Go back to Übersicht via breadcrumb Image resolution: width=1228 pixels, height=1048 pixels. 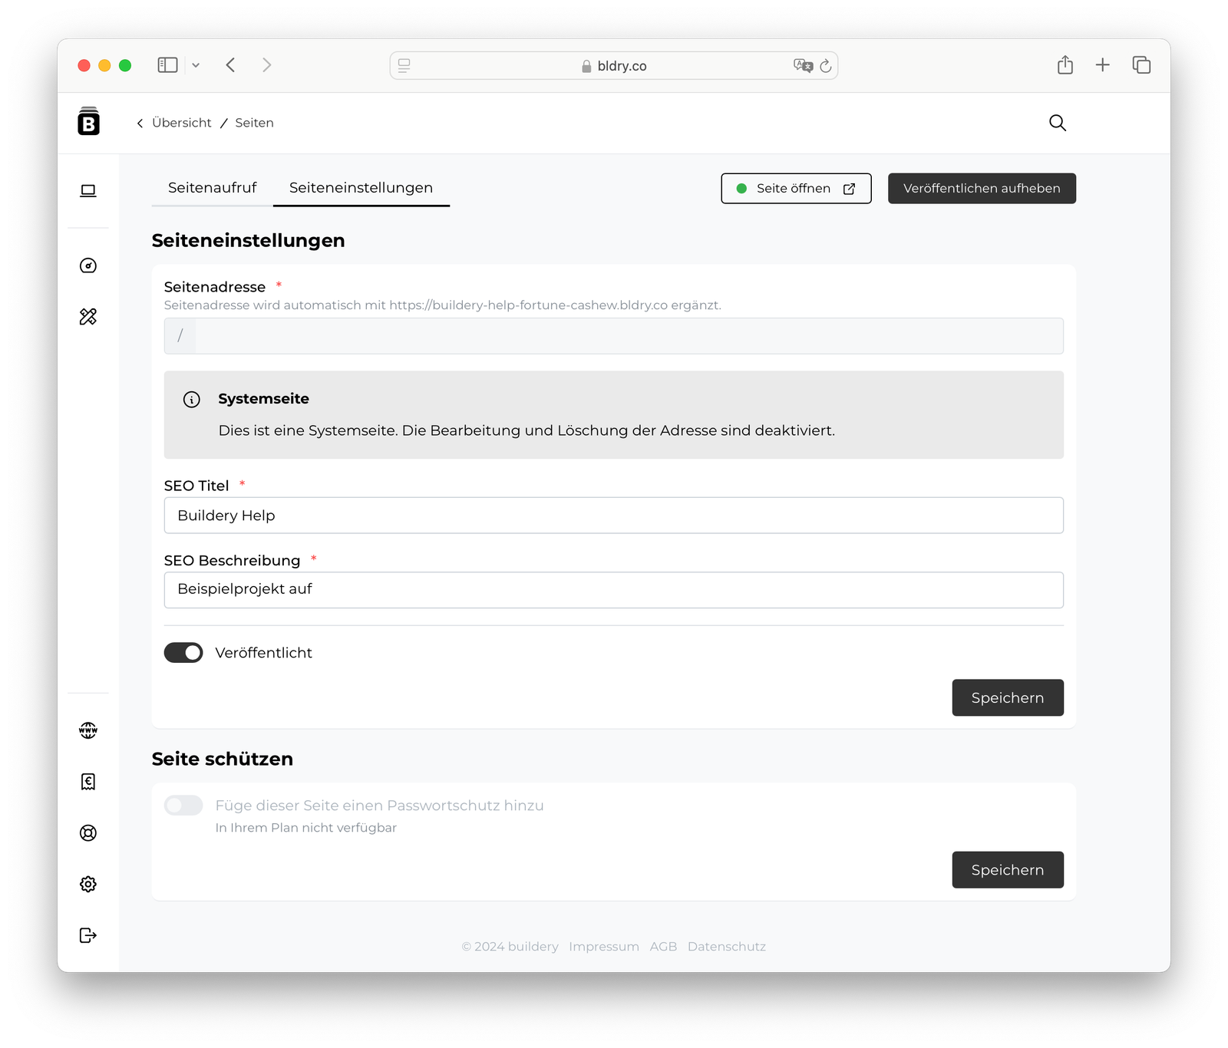click(x=181, y=123)
